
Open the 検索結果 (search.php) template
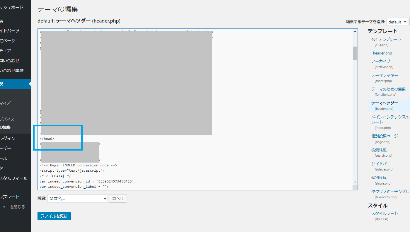[x=379, y=150]
